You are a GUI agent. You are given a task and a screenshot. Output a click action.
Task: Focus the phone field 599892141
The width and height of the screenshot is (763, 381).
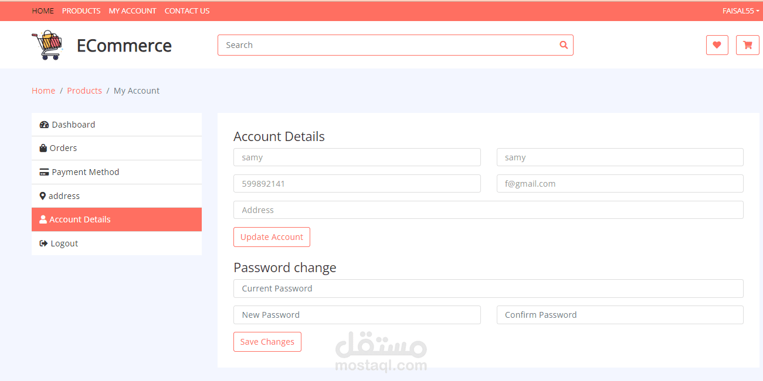(x=357, y=184)
